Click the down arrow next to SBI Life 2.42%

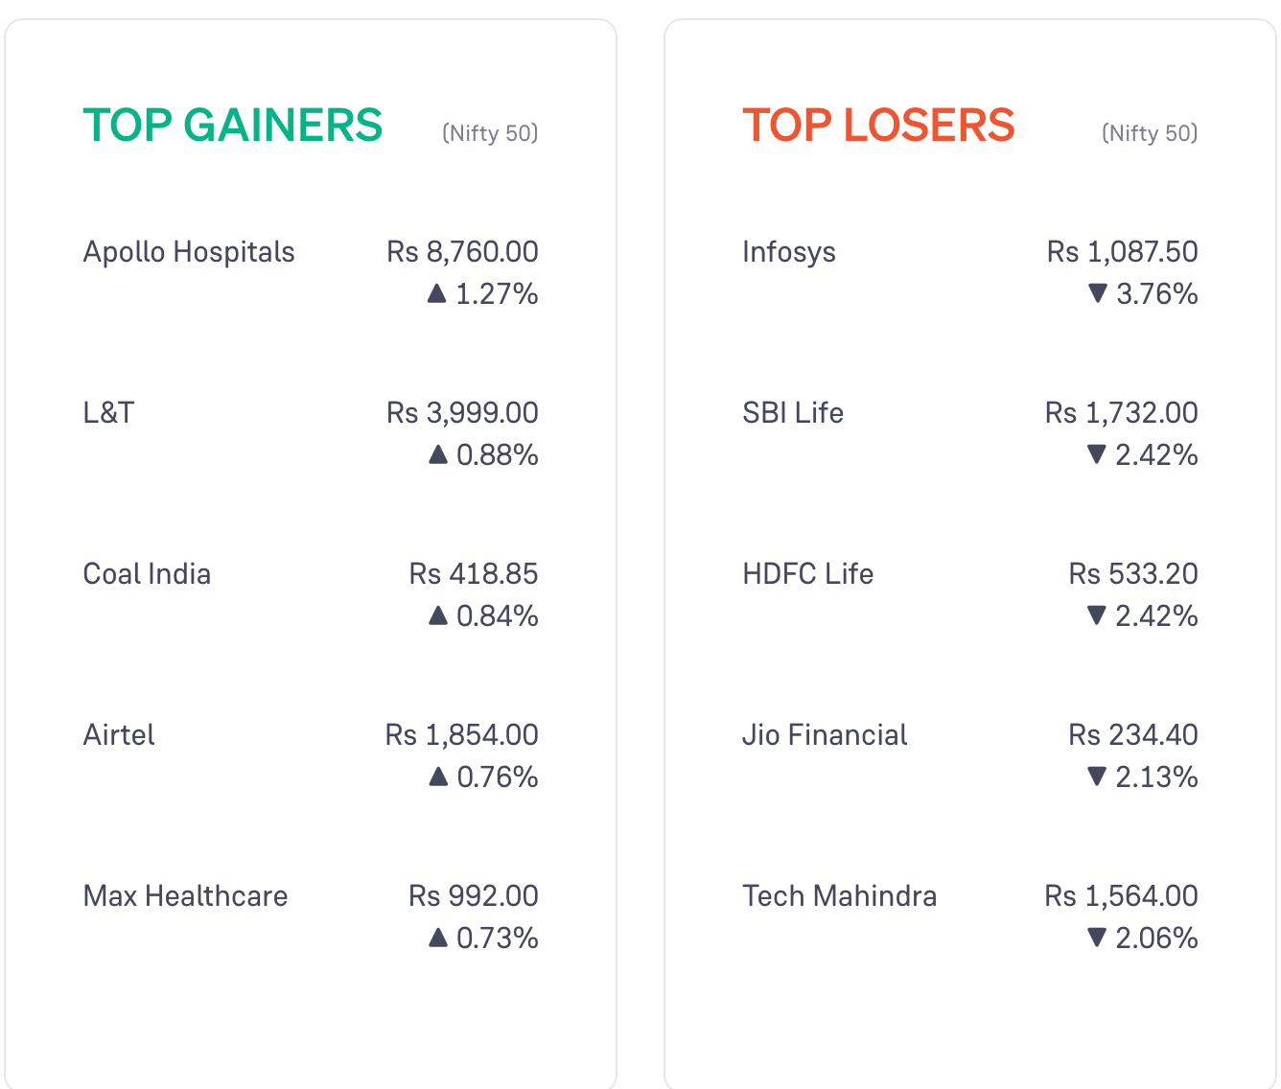click(1097, 454)
